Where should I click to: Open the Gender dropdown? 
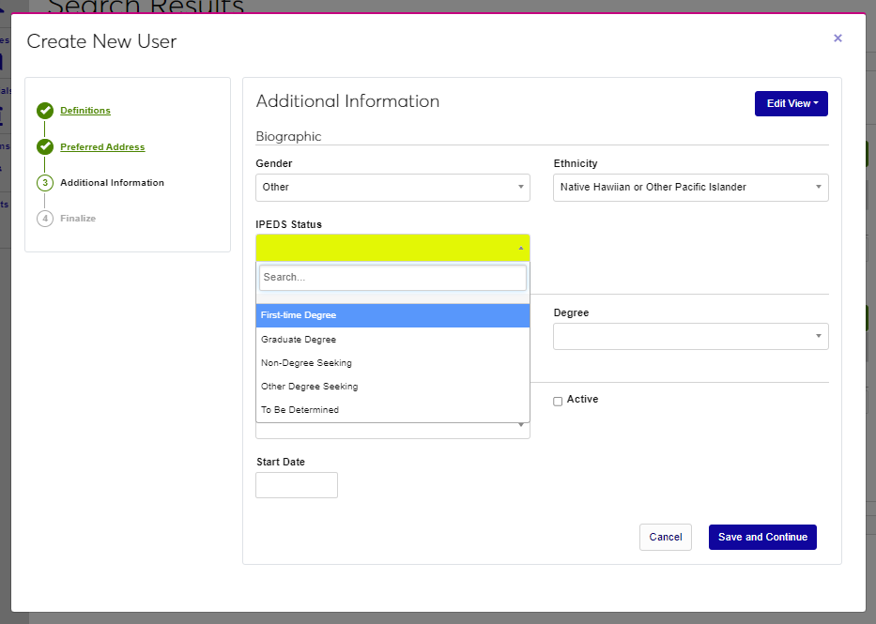(392, 188)
